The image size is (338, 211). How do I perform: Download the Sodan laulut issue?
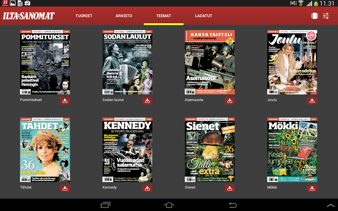point(147,101)
